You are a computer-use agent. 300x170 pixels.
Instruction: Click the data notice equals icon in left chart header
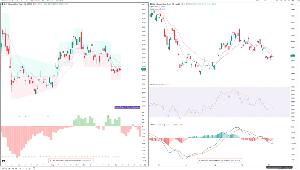36,4
